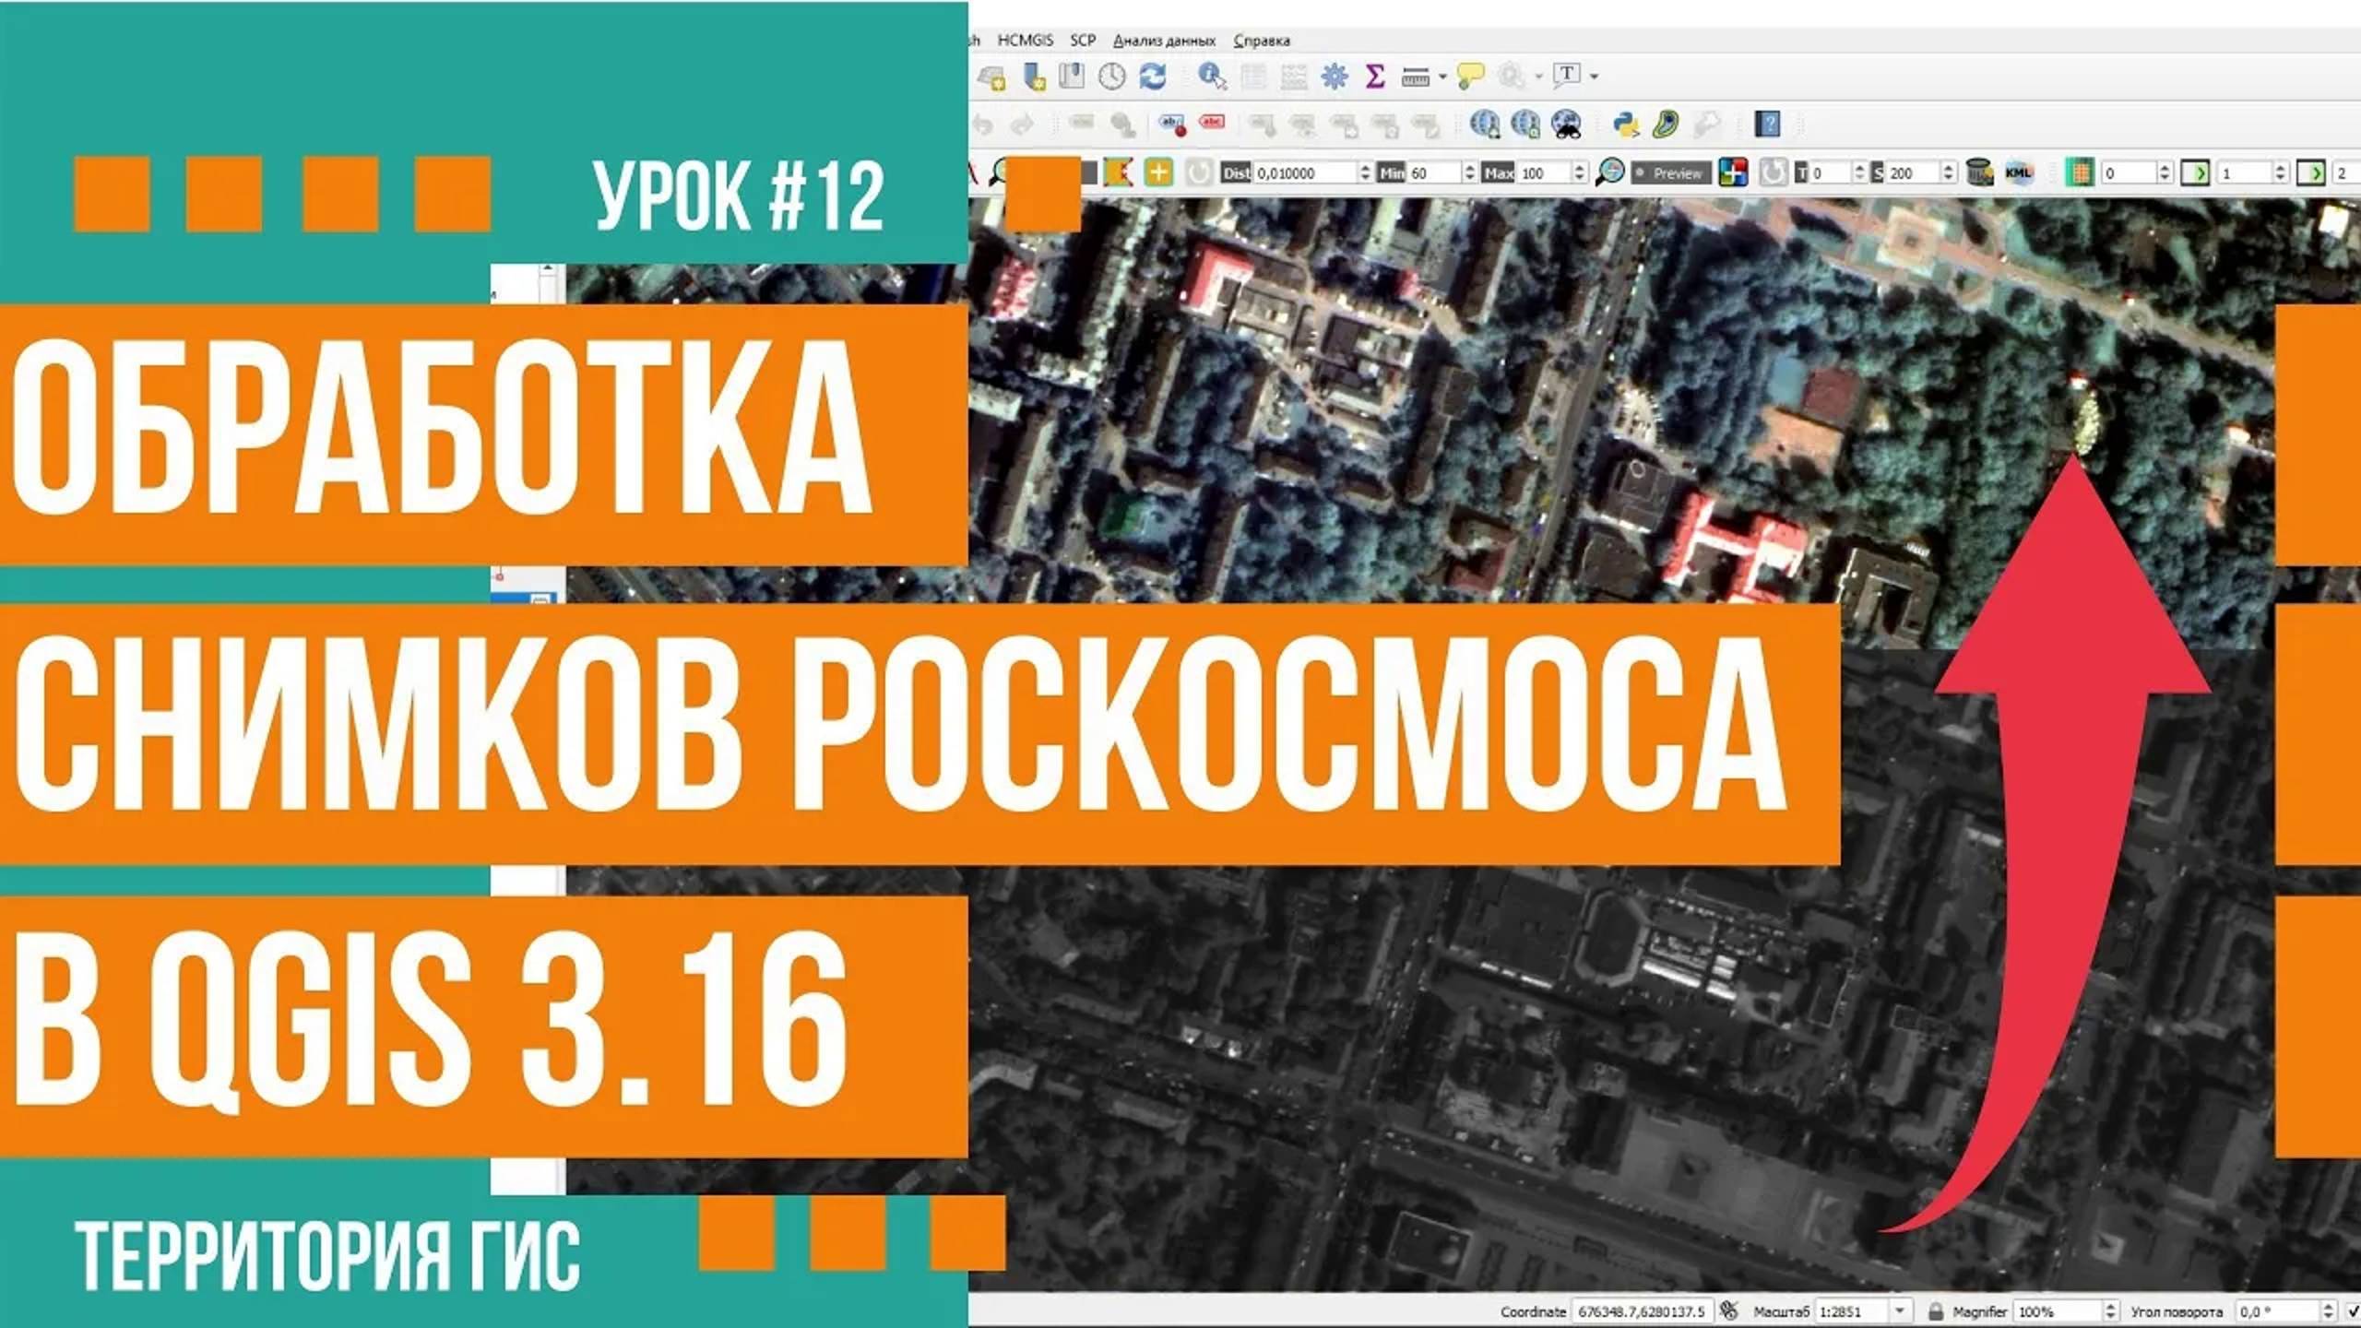Image resolution: width=2361 pixels, height=1328 pixels.
Task: Open the temporal controller clock tool
Action: click(1112, 78)
